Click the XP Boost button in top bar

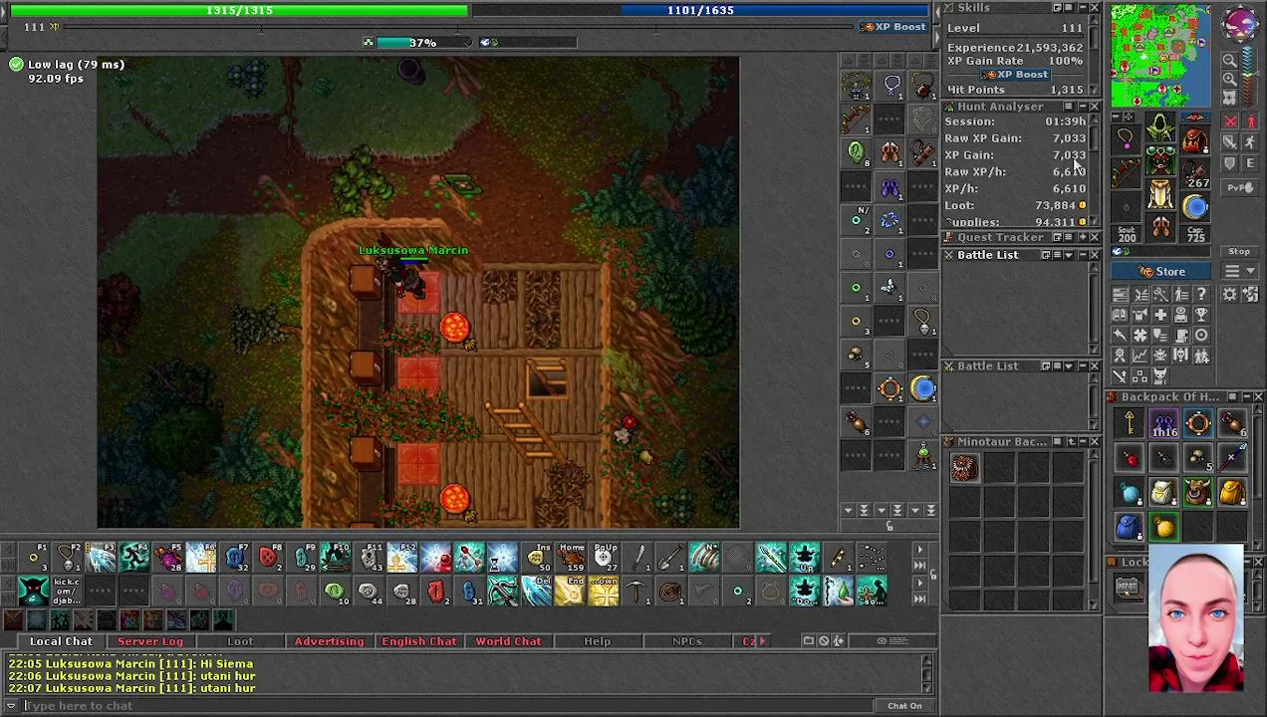[x=893, y=27]
